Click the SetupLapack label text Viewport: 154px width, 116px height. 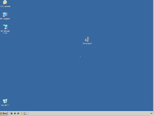[87, 43]
